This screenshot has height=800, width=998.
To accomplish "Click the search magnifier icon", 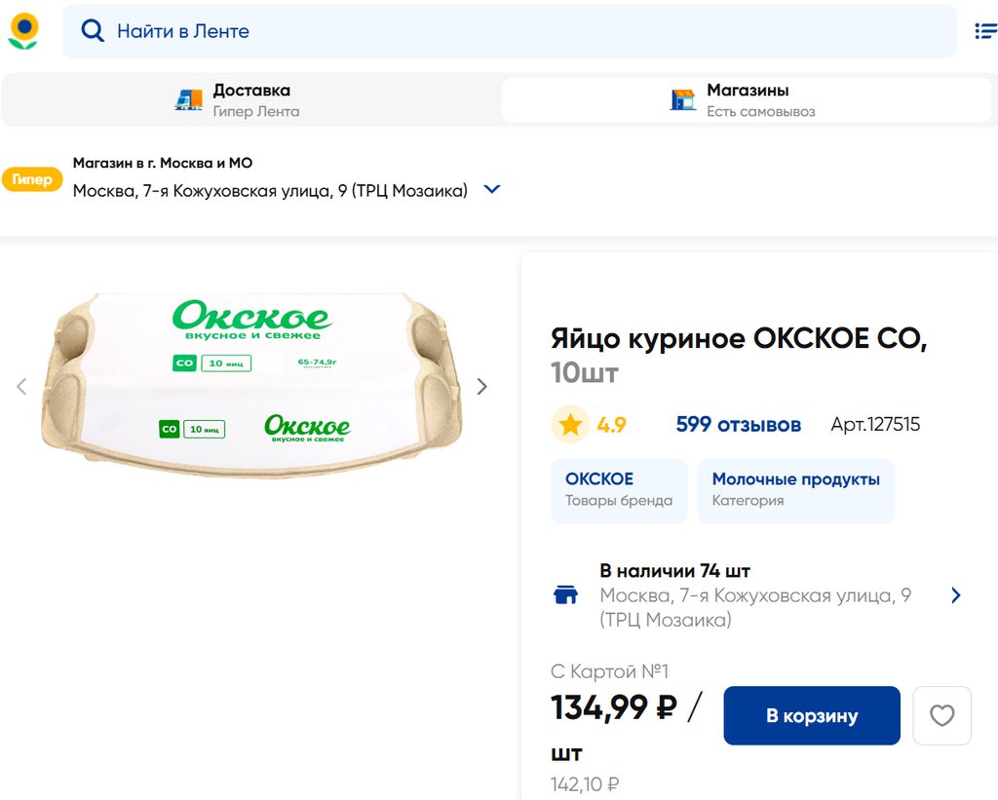I will click(x=93, y=31).
